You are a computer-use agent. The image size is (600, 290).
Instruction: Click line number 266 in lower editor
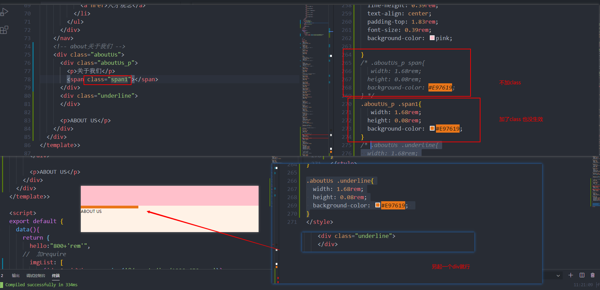point(292,181)
